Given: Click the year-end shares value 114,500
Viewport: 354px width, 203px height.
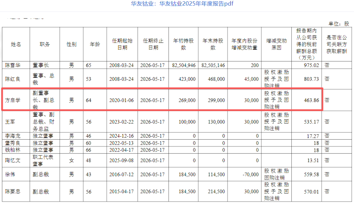Looking at the screenshot, I should tap(216, 174).
